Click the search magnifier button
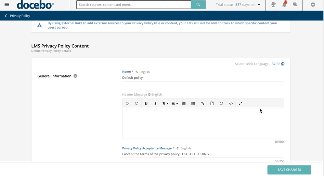 point(198,5)
